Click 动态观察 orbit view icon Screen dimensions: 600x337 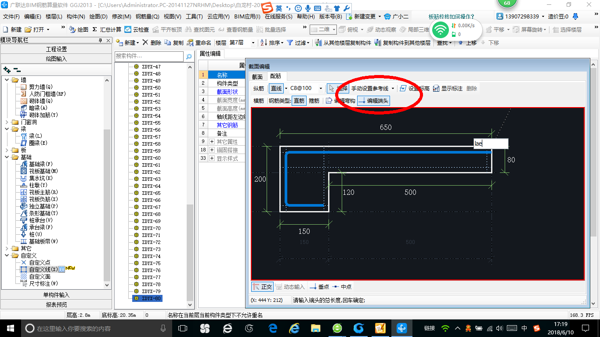[x=371, y=30]
